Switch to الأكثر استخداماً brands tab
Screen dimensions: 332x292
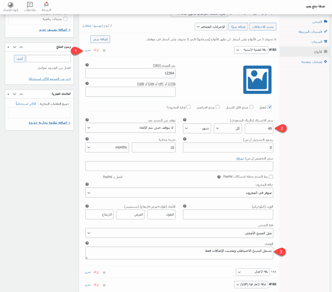26,104
